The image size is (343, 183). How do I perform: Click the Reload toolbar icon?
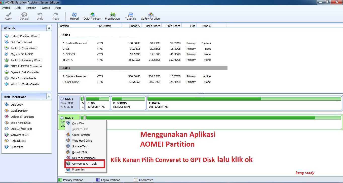(x=74, y=16)
